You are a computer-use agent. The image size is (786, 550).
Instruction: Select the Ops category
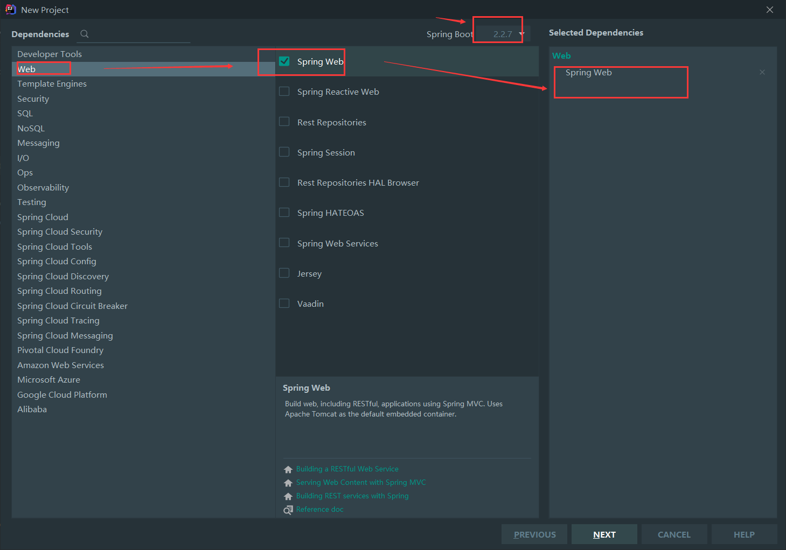coord(143,172)
